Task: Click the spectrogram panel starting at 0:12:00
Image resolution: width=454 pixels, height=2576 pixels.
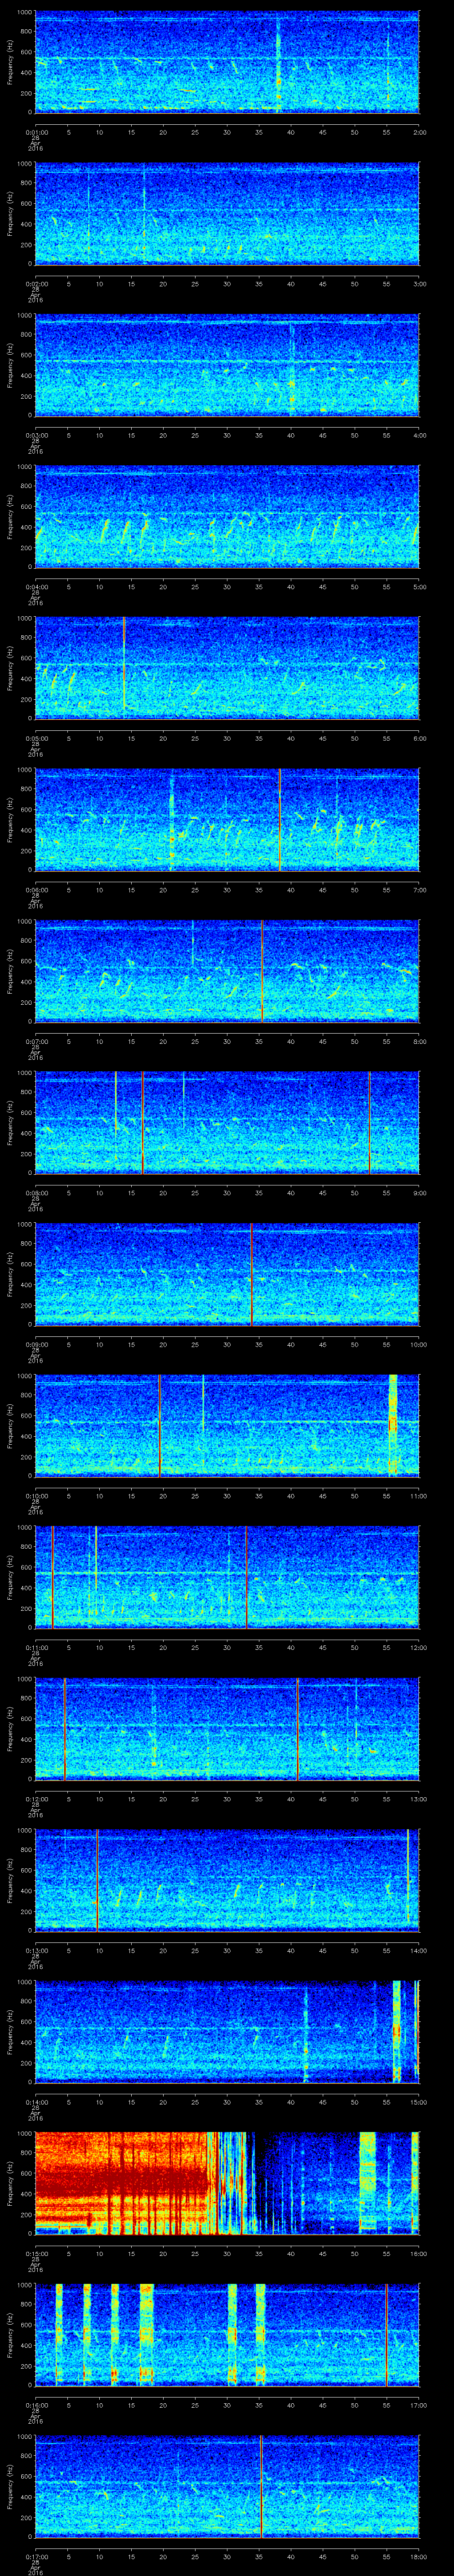Action: click(x=227, y=1729)
